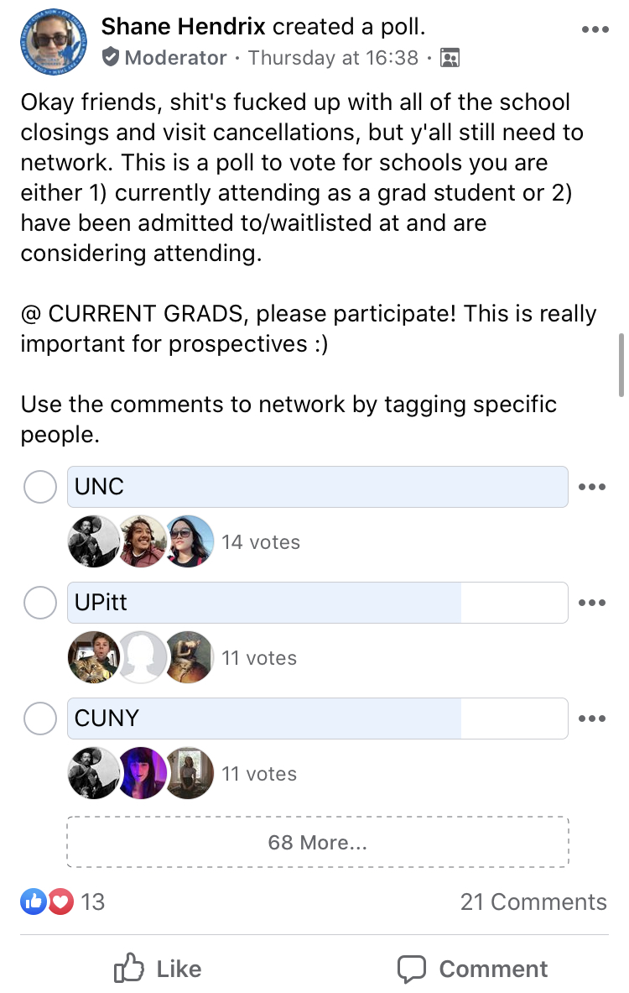
Task: Click the thumbs-up Like button
Action: [x=159, y=969]
